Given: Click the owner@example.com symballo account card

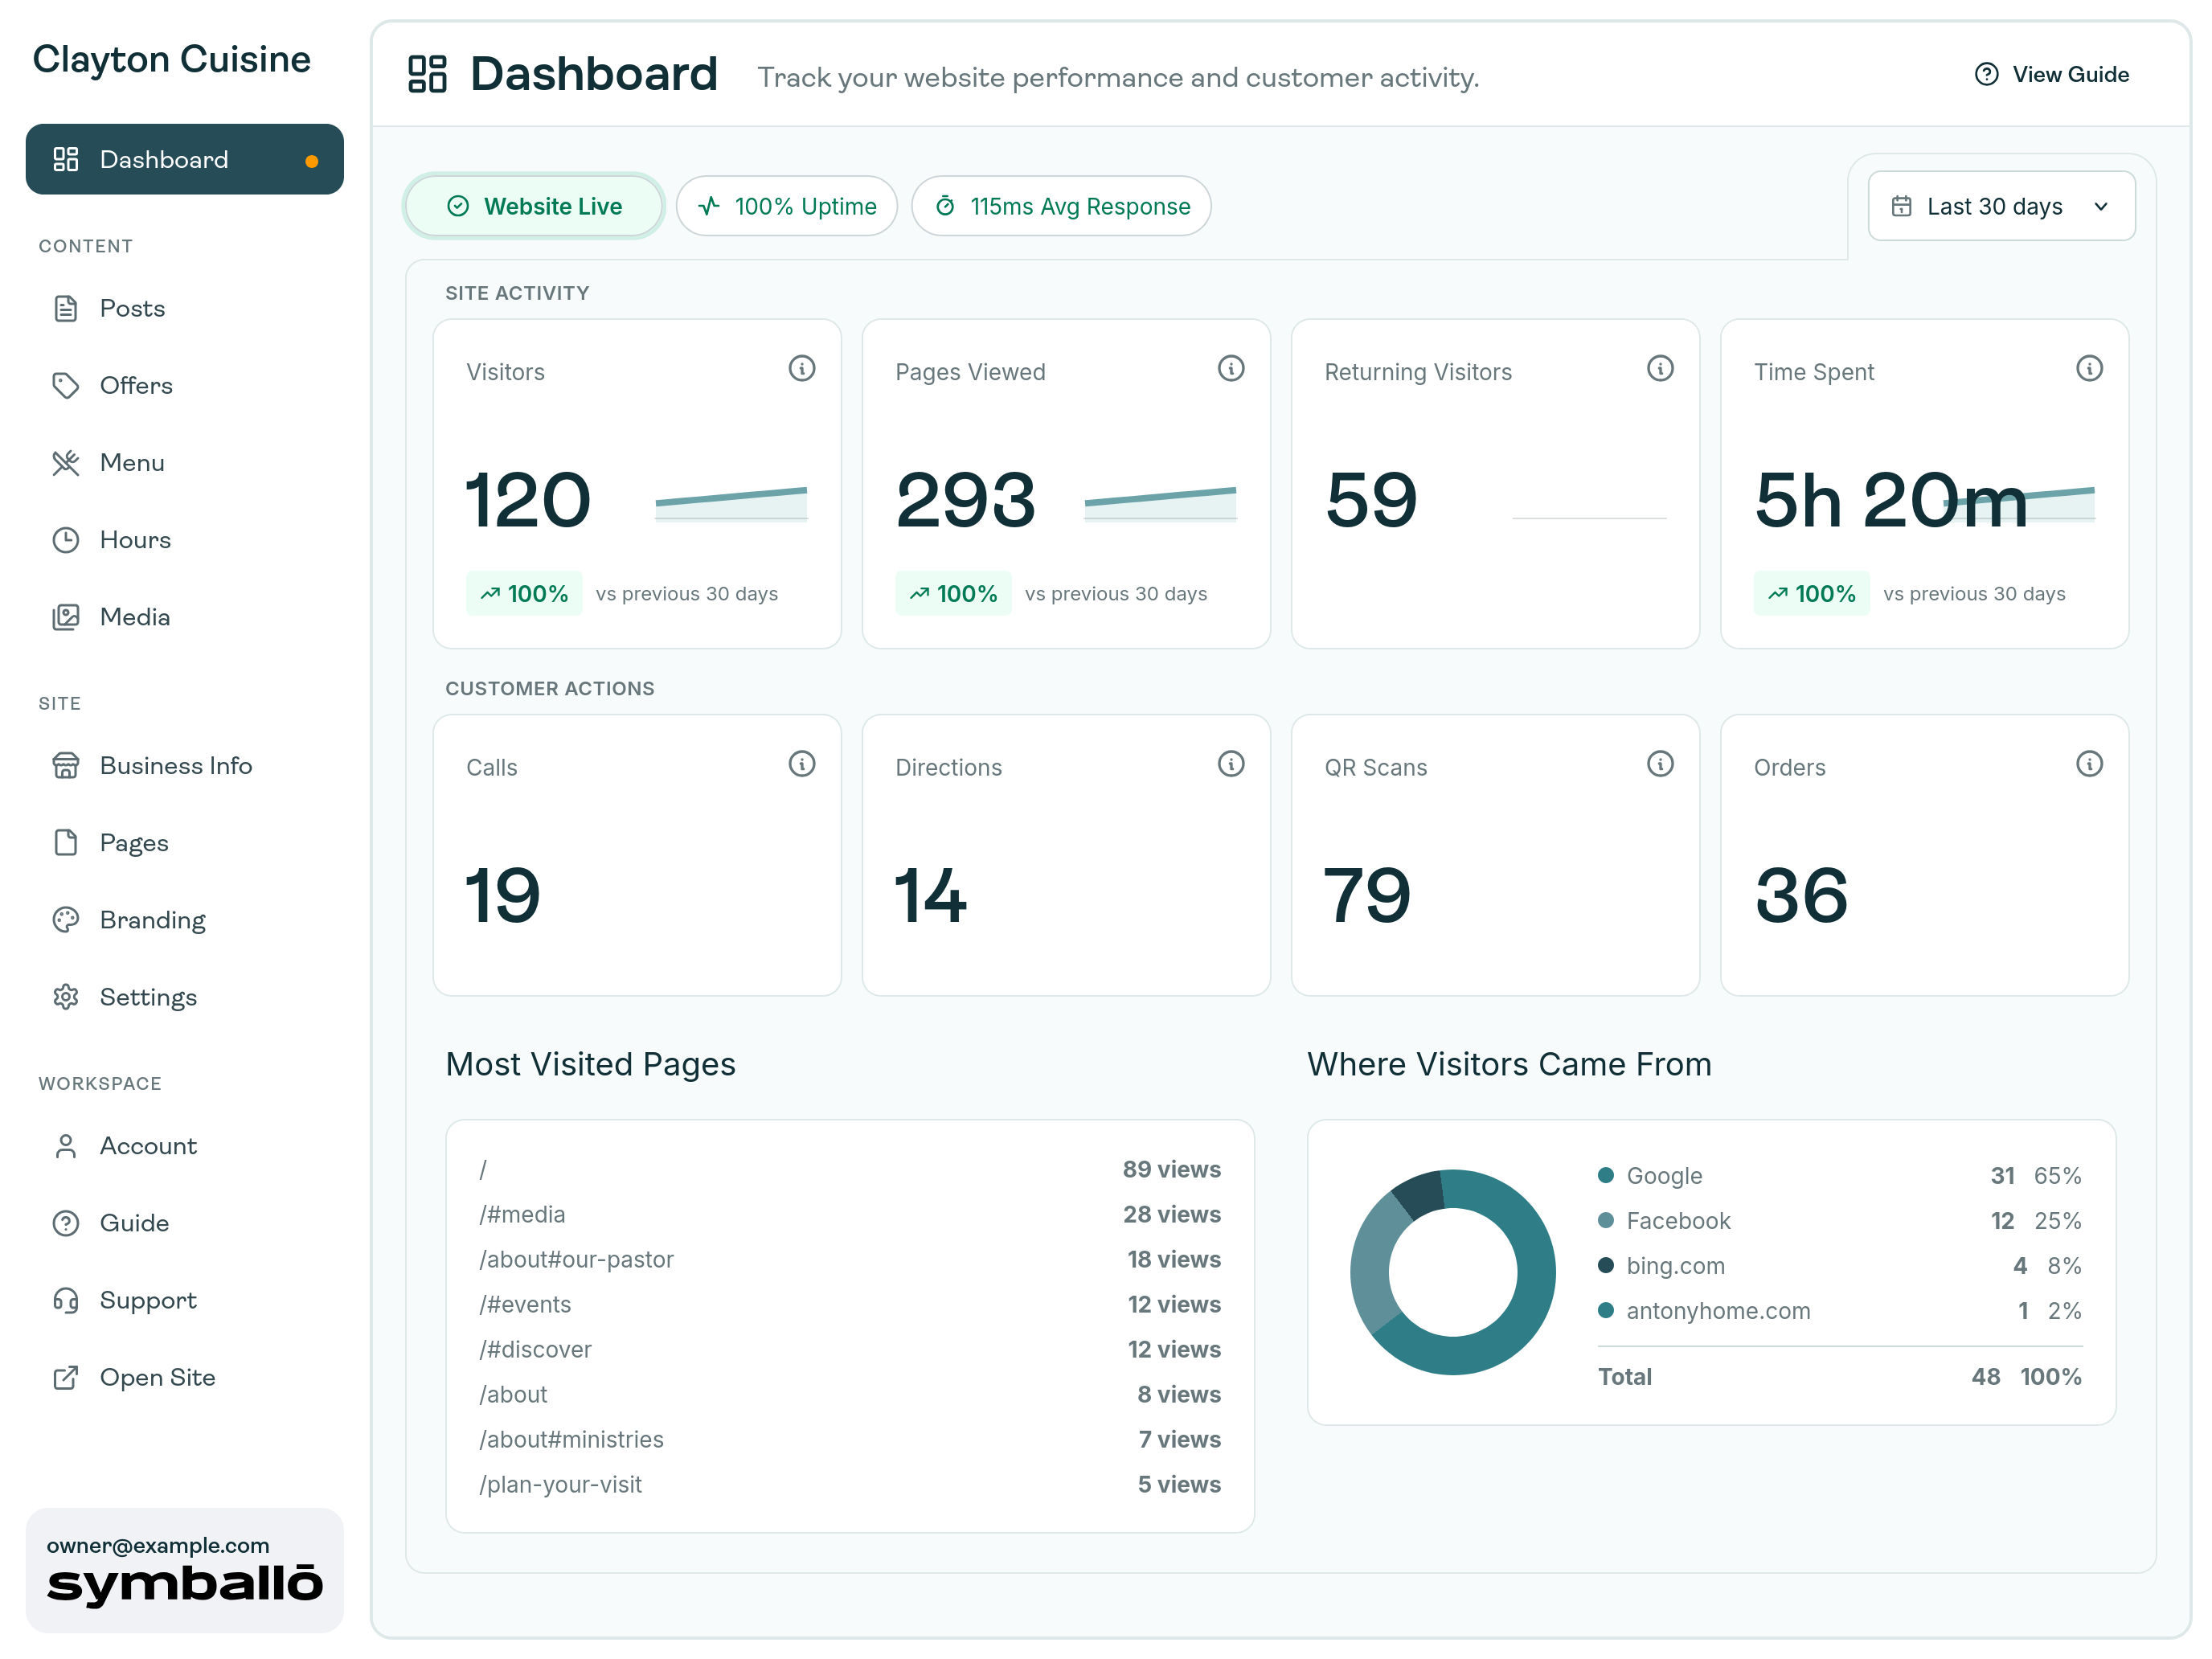Looking at the screenshot, I should click(x=185, y=1570).
